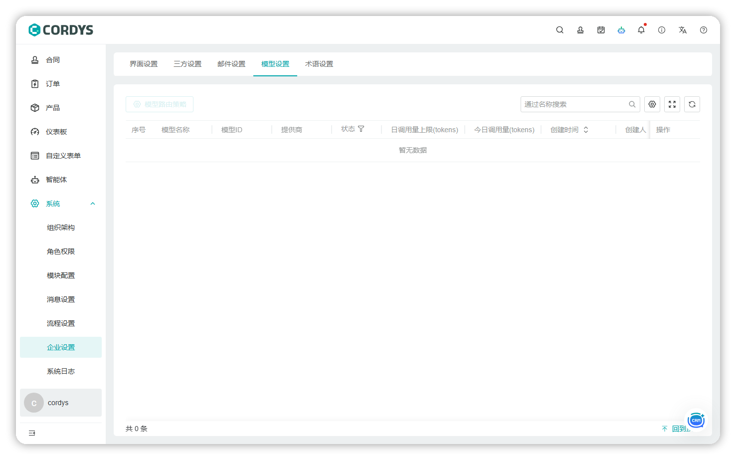The image size is (736, 460).
Task: Go to 消息设置 submenu
Action: coord(61,299)
